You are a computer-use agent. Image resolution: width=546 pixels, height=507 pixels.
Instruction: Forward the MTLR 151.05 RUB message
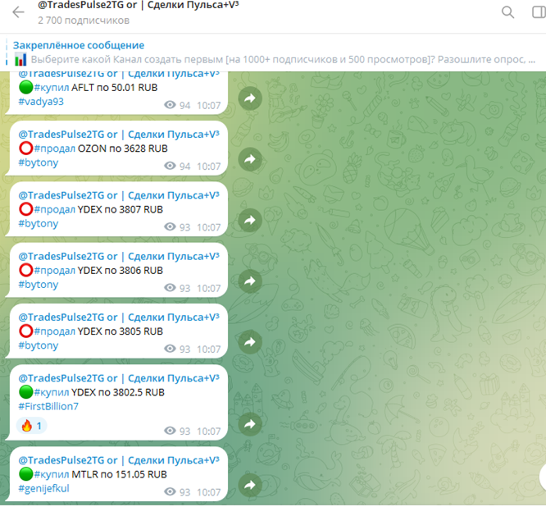click(250, 485)
